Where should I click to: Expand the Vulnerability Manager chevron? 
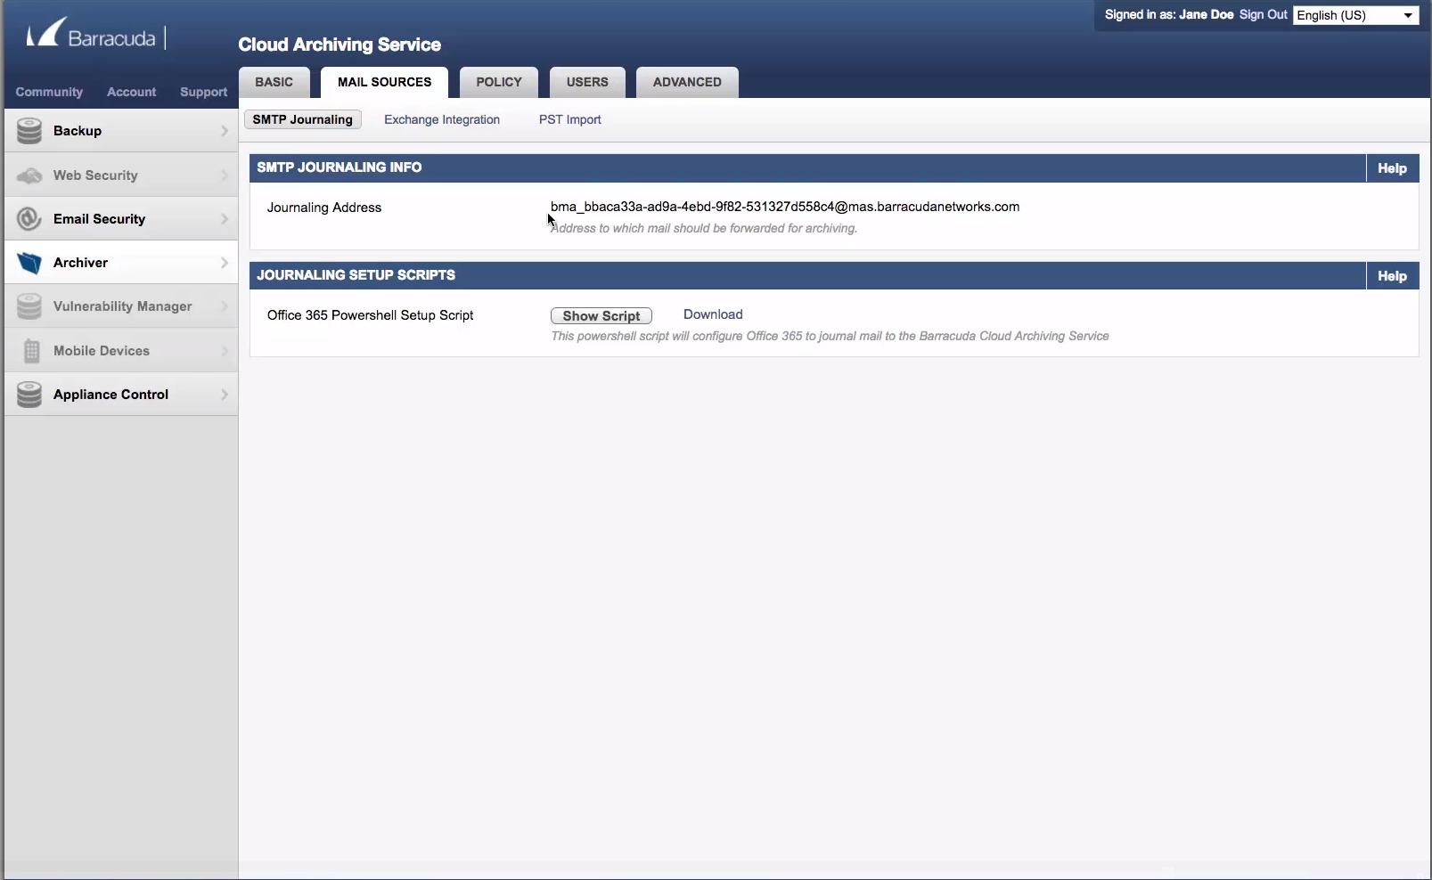[225, 306]
